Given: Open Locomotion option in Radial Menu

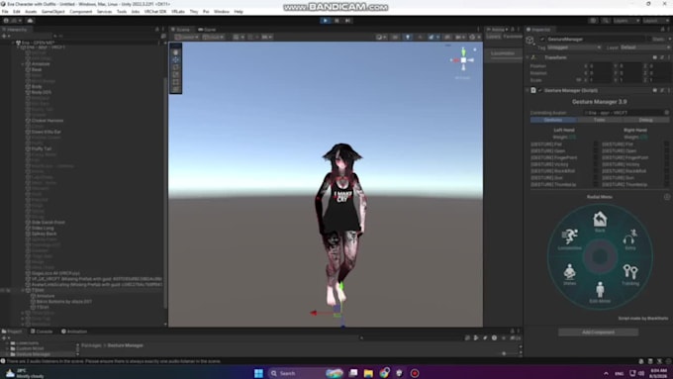Looking at the screenshot, I should tap(569, 239).
